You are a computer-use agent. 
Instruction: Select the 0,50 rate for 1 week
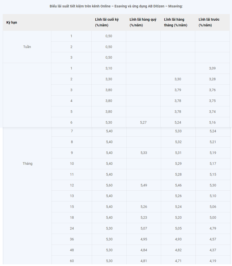(x=109, y=36)
